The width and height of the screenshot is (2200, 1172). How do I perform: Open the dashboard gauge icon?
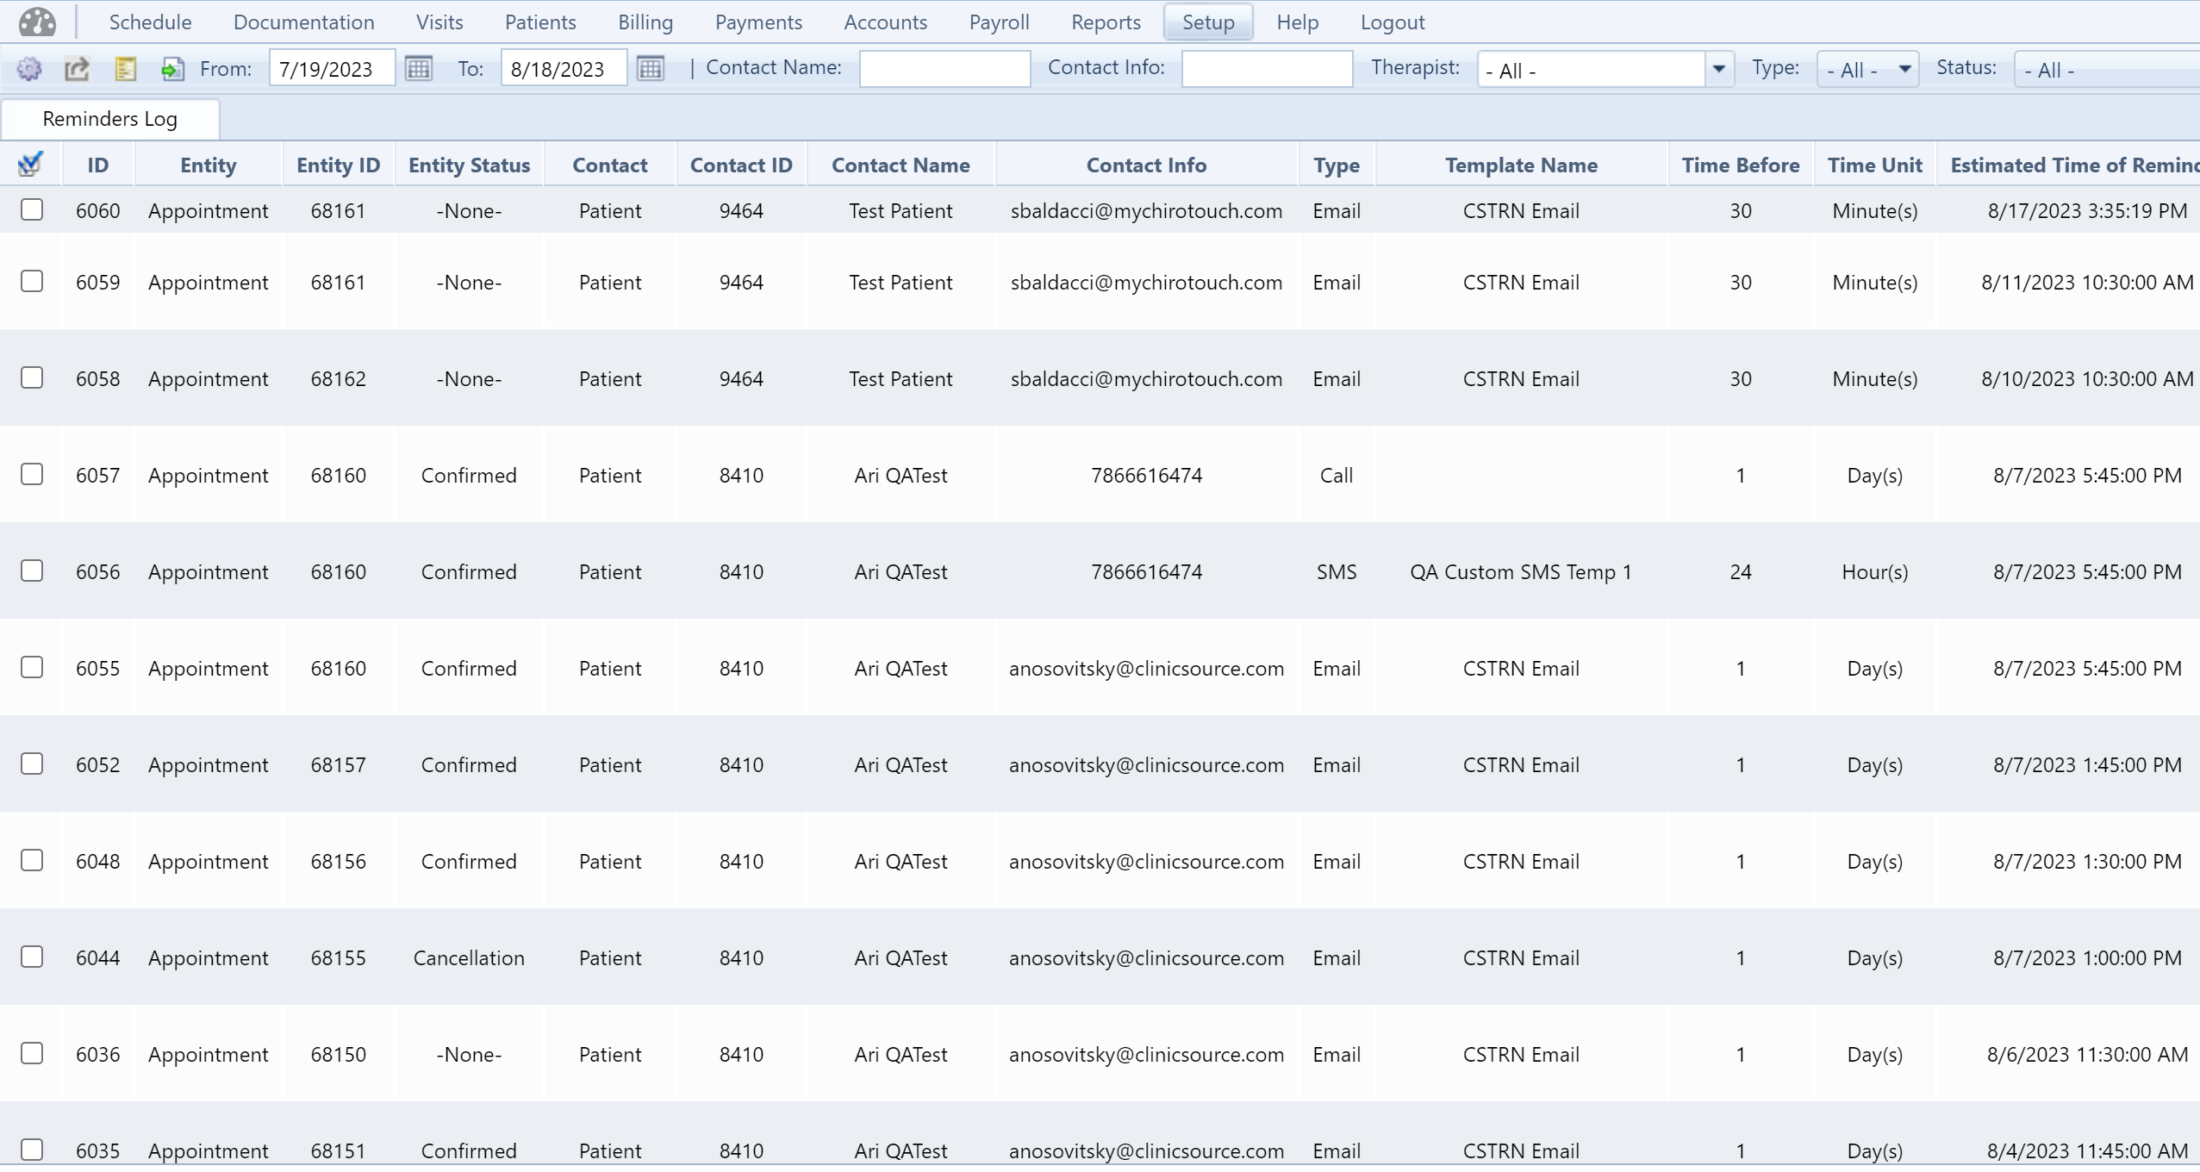point(37,22)
